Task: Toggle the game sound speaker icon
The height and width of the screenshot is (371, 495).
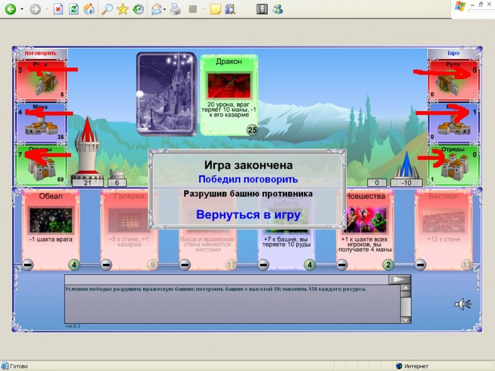Action: tap(463, 304)
